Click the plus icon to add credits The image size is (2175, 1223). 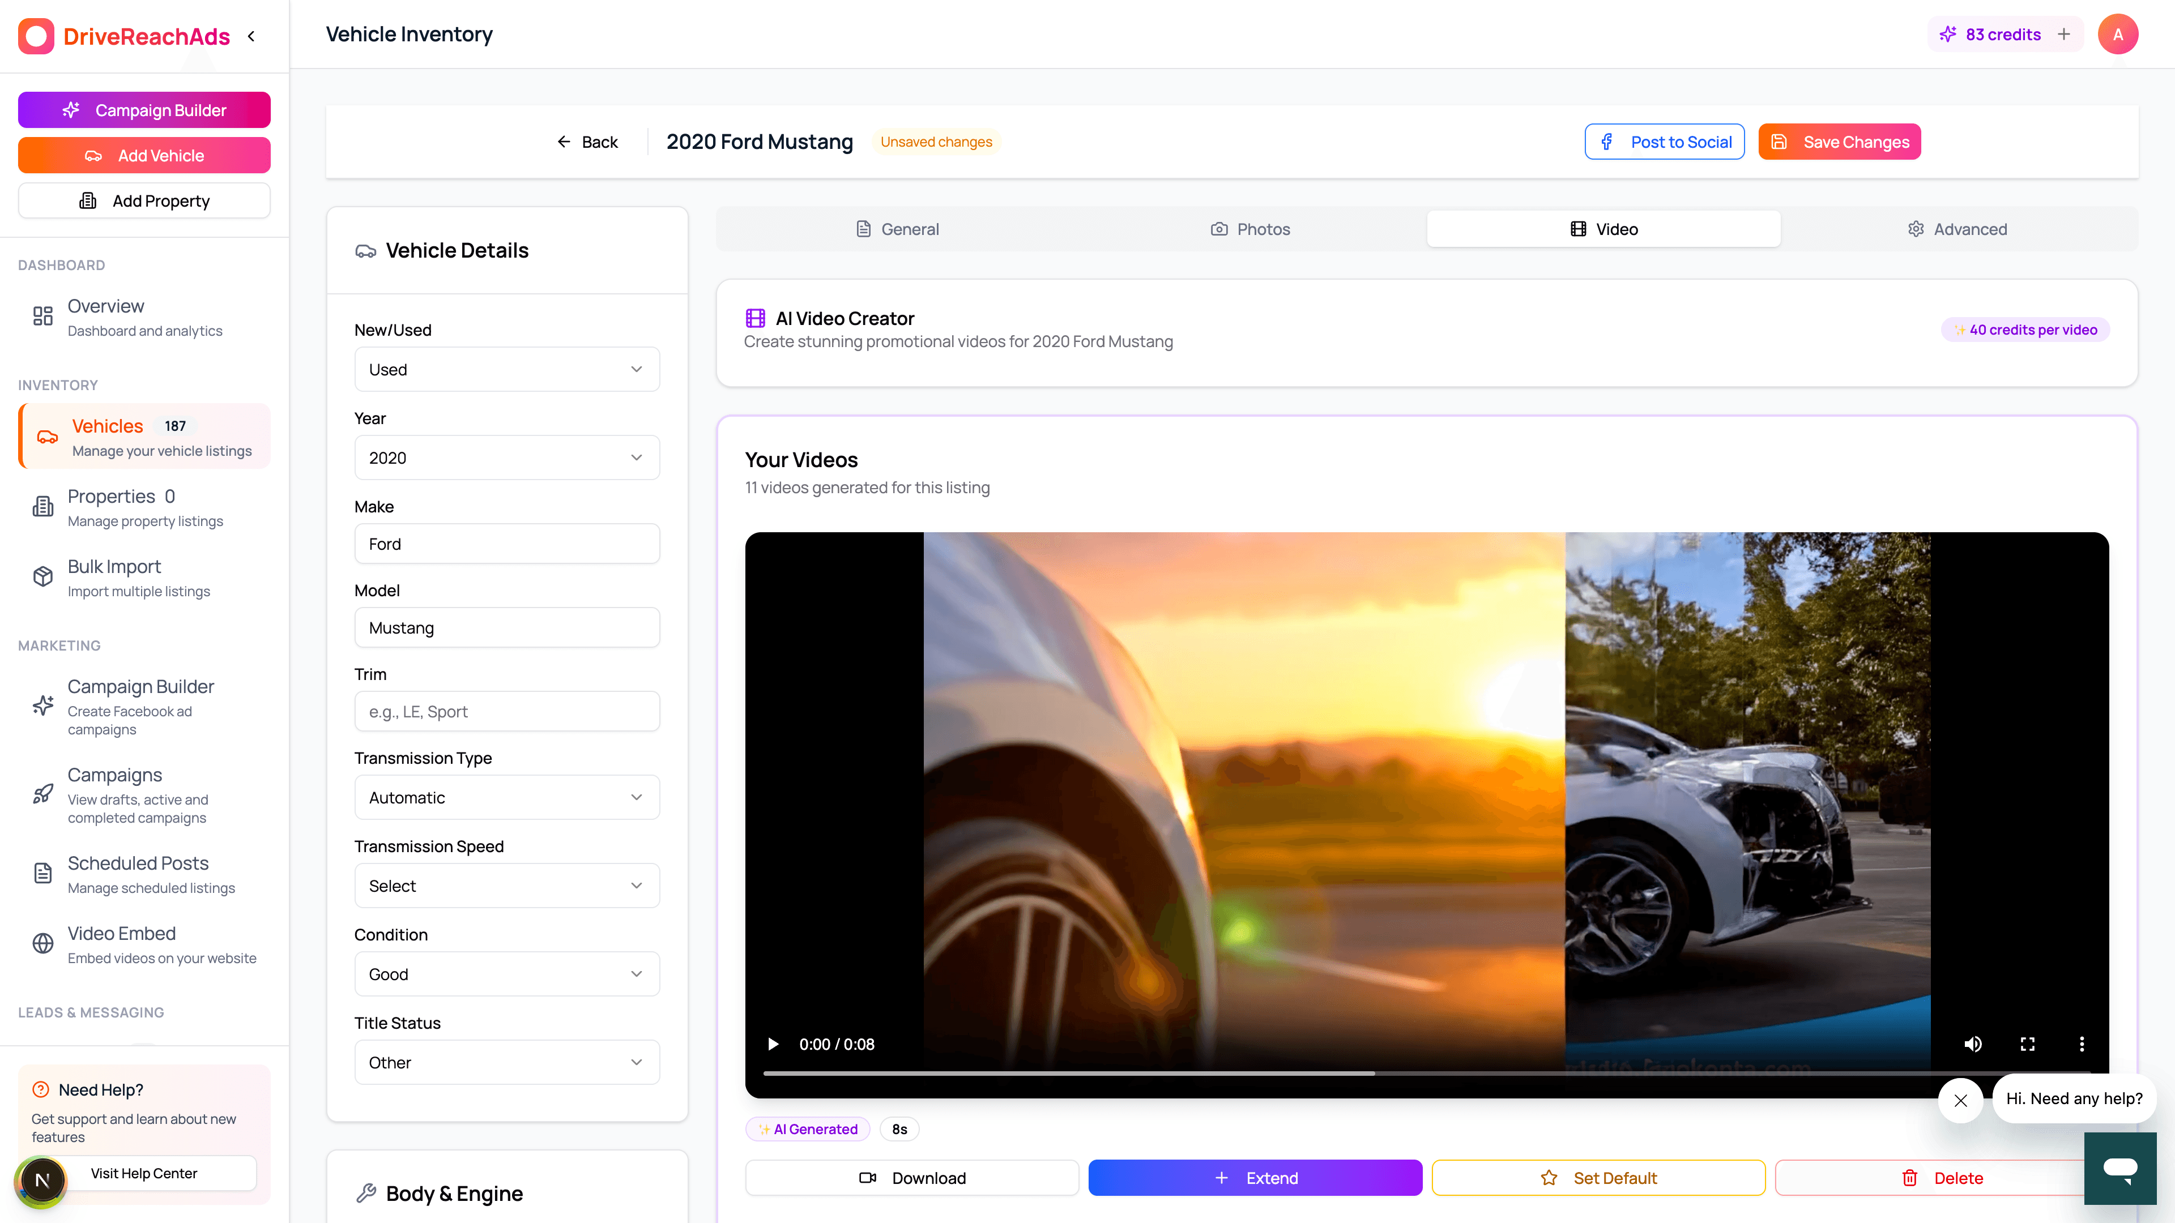(x=2063, y=34)
